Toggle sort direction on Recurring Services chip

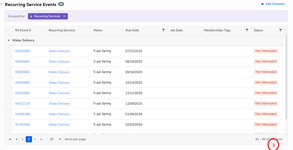(x=31, y=16)
